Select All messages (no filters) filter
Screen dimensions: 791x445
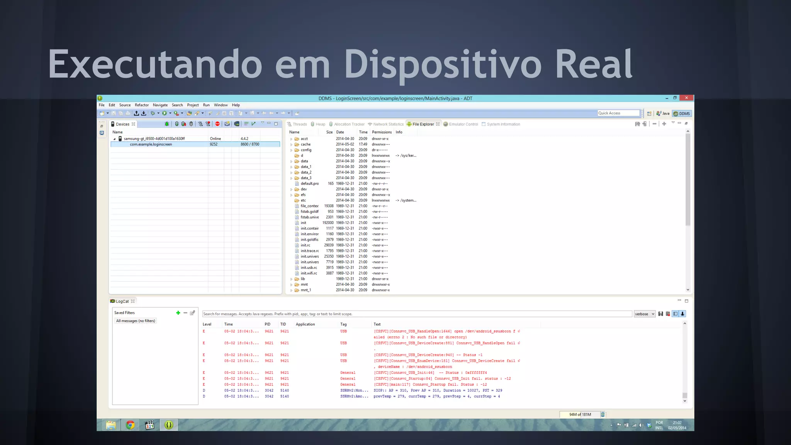(x=136, y=321)
